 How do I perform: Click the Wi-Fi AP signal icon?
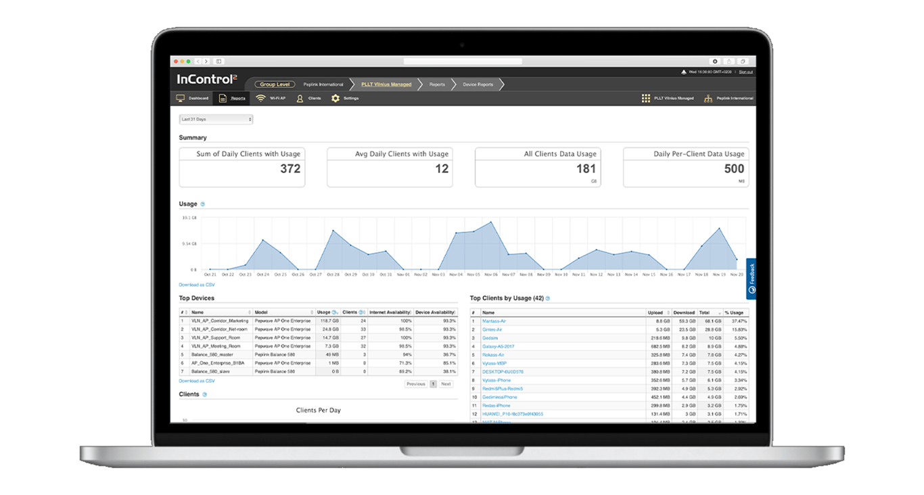(260, 98)
